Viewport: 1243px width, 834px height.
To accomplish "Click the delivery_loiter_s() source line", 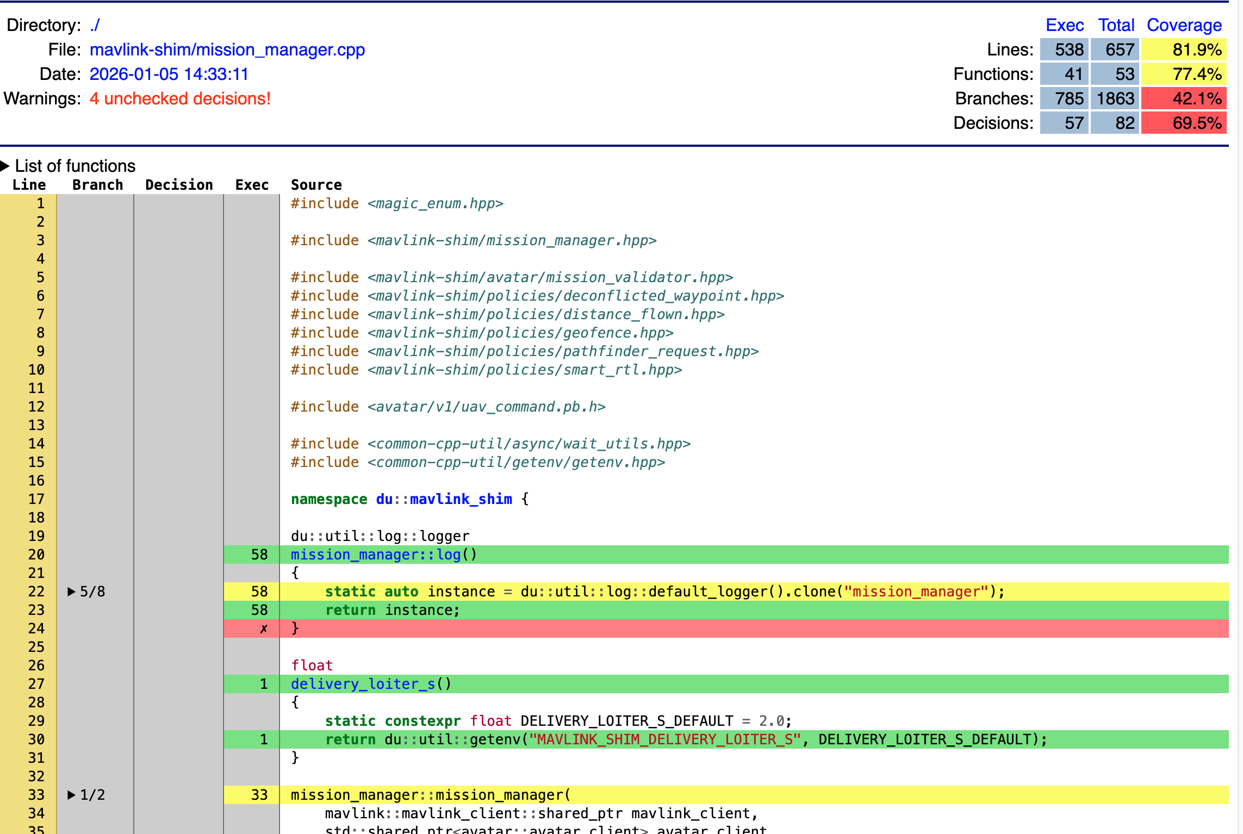I will click(x=754, y=684).
